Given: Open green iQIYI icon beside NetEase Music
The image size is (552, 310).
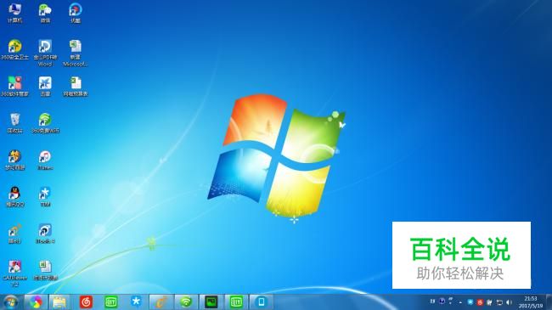Looking at the screenshot, I should (x=111, y=302).
